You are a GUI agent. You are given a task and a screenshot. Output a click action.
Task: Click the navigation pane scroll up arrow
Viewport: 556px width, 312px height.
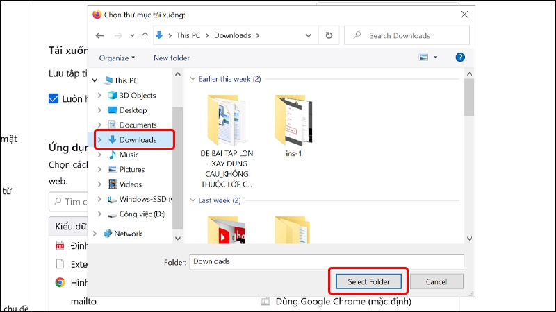coord(178,74)
